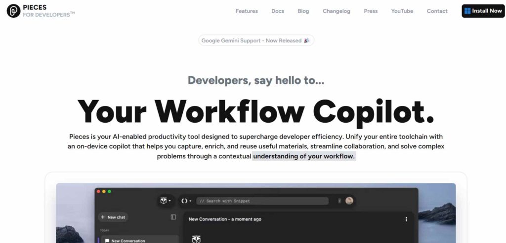
Task: Click the "Your Workflow Copilot." headline
Action: tap(255, 112)
